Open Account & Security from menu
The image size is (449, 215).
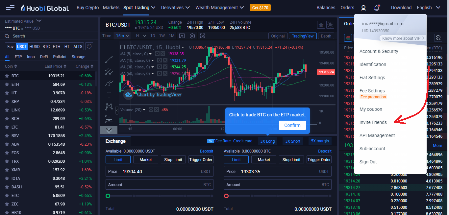[379, 51]
